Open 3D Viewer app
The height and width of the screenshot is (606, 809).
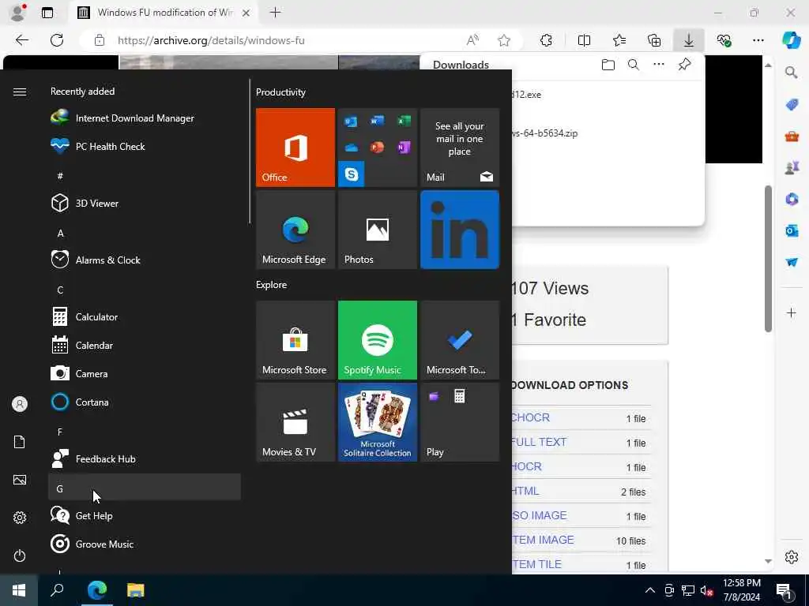click(145, 203)
